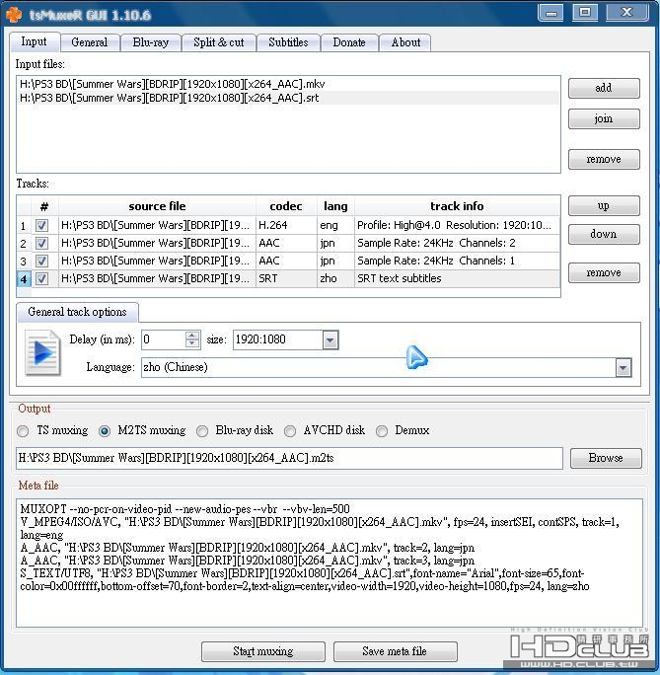660x675 pixels.
Task: Click the 'eng' language cell of track 1
Action: point(335,225)
